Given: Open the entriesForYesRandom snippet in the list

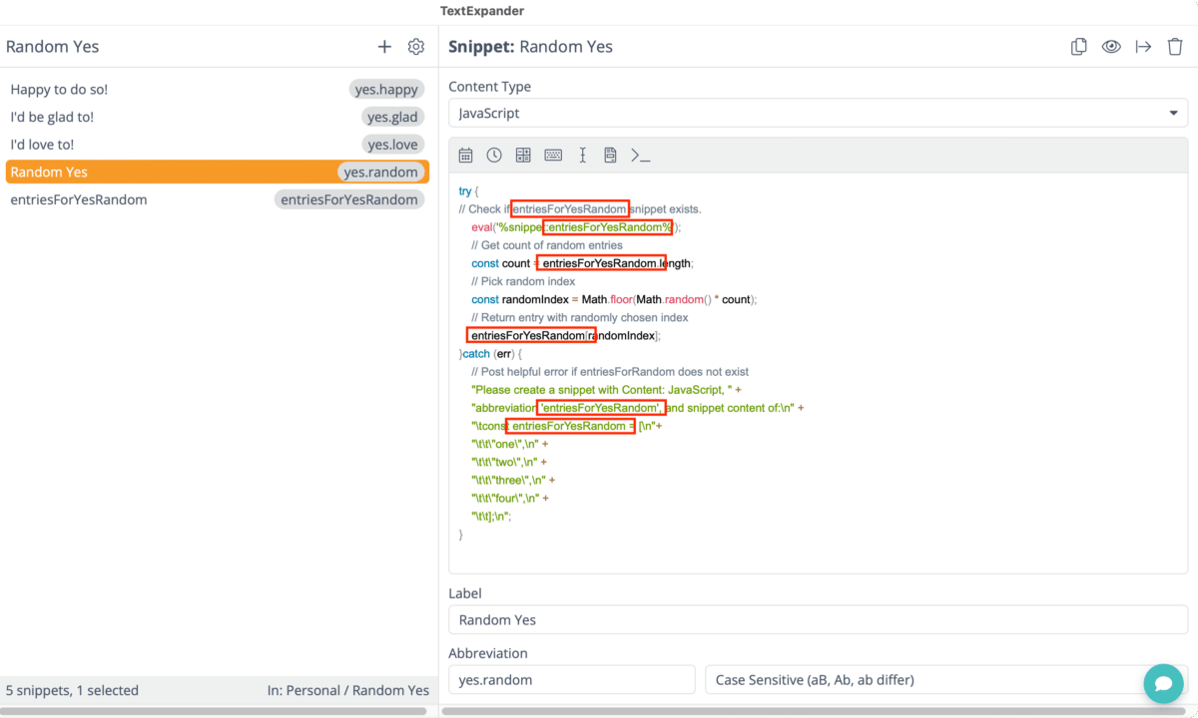Looking at the screenshot, I should 217,199.
